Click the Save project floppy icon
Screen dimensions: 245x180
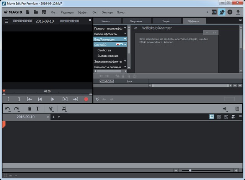(44, 12)
